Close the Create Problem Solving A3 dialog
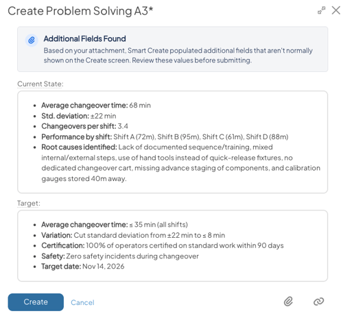The height and width of the screenshot is (318, 343). 335,10
